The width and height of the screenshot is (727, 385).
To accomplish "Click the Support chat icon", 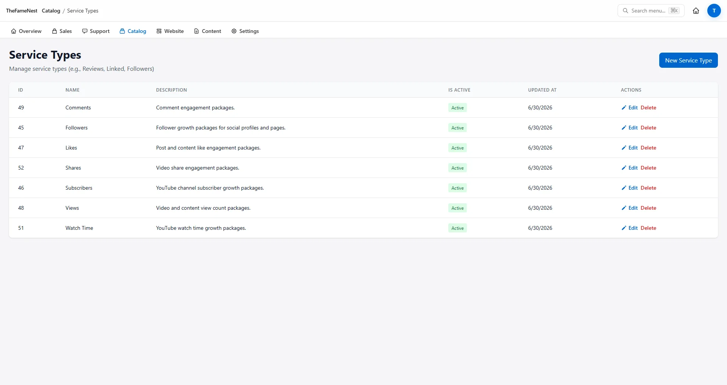I will [x=85, y=31].
